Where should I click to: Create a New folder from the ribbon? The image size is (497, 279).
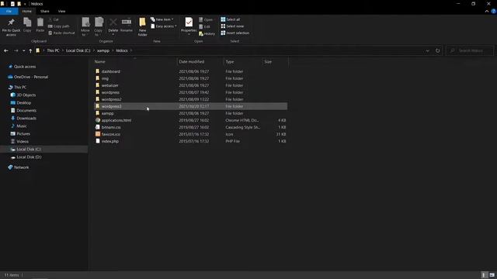[142, 26]
